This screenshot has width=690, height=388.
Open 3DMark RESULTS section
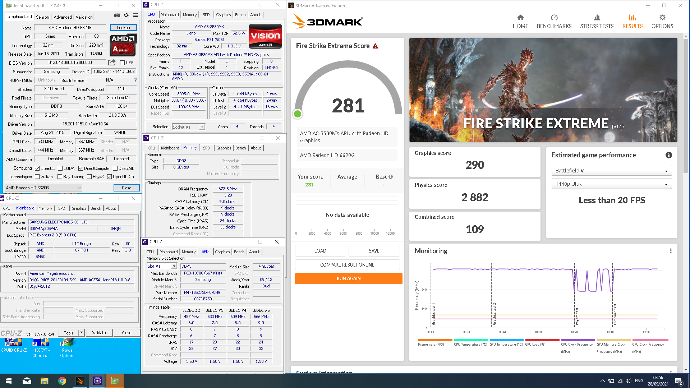[x=632, y=22]
